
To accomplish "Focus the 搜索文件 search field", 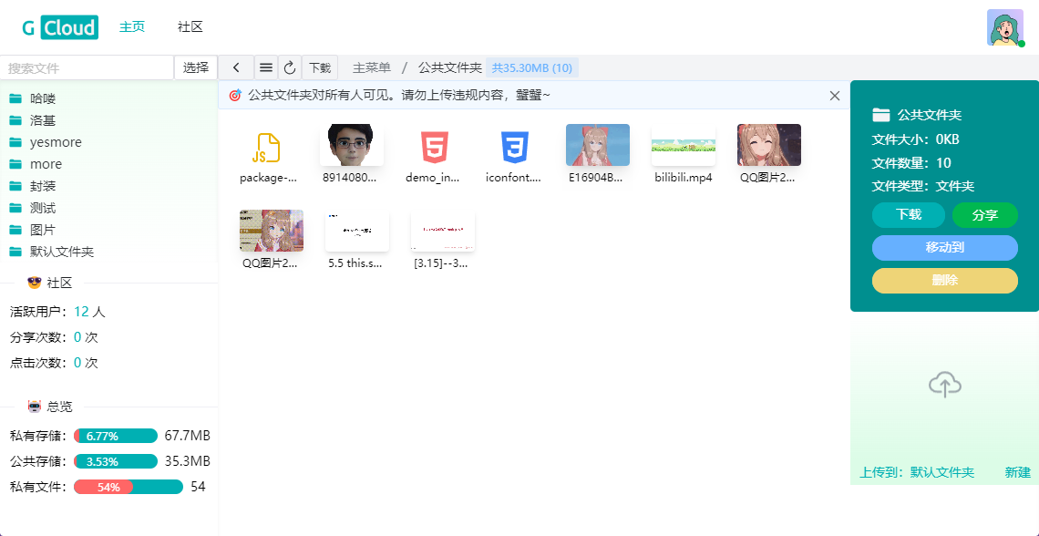I will click(x=87, y=67).
